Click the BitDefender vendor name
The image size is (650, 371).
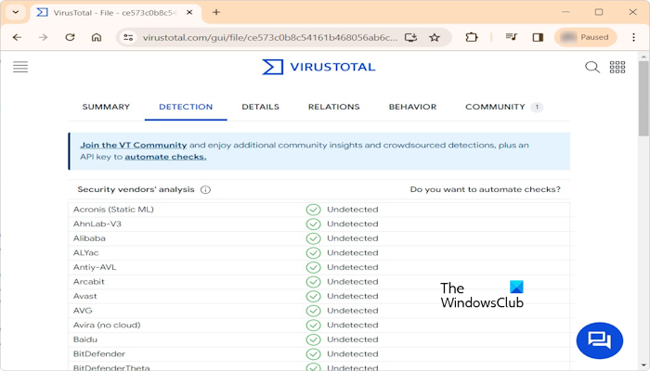click(x=99, y=354)
